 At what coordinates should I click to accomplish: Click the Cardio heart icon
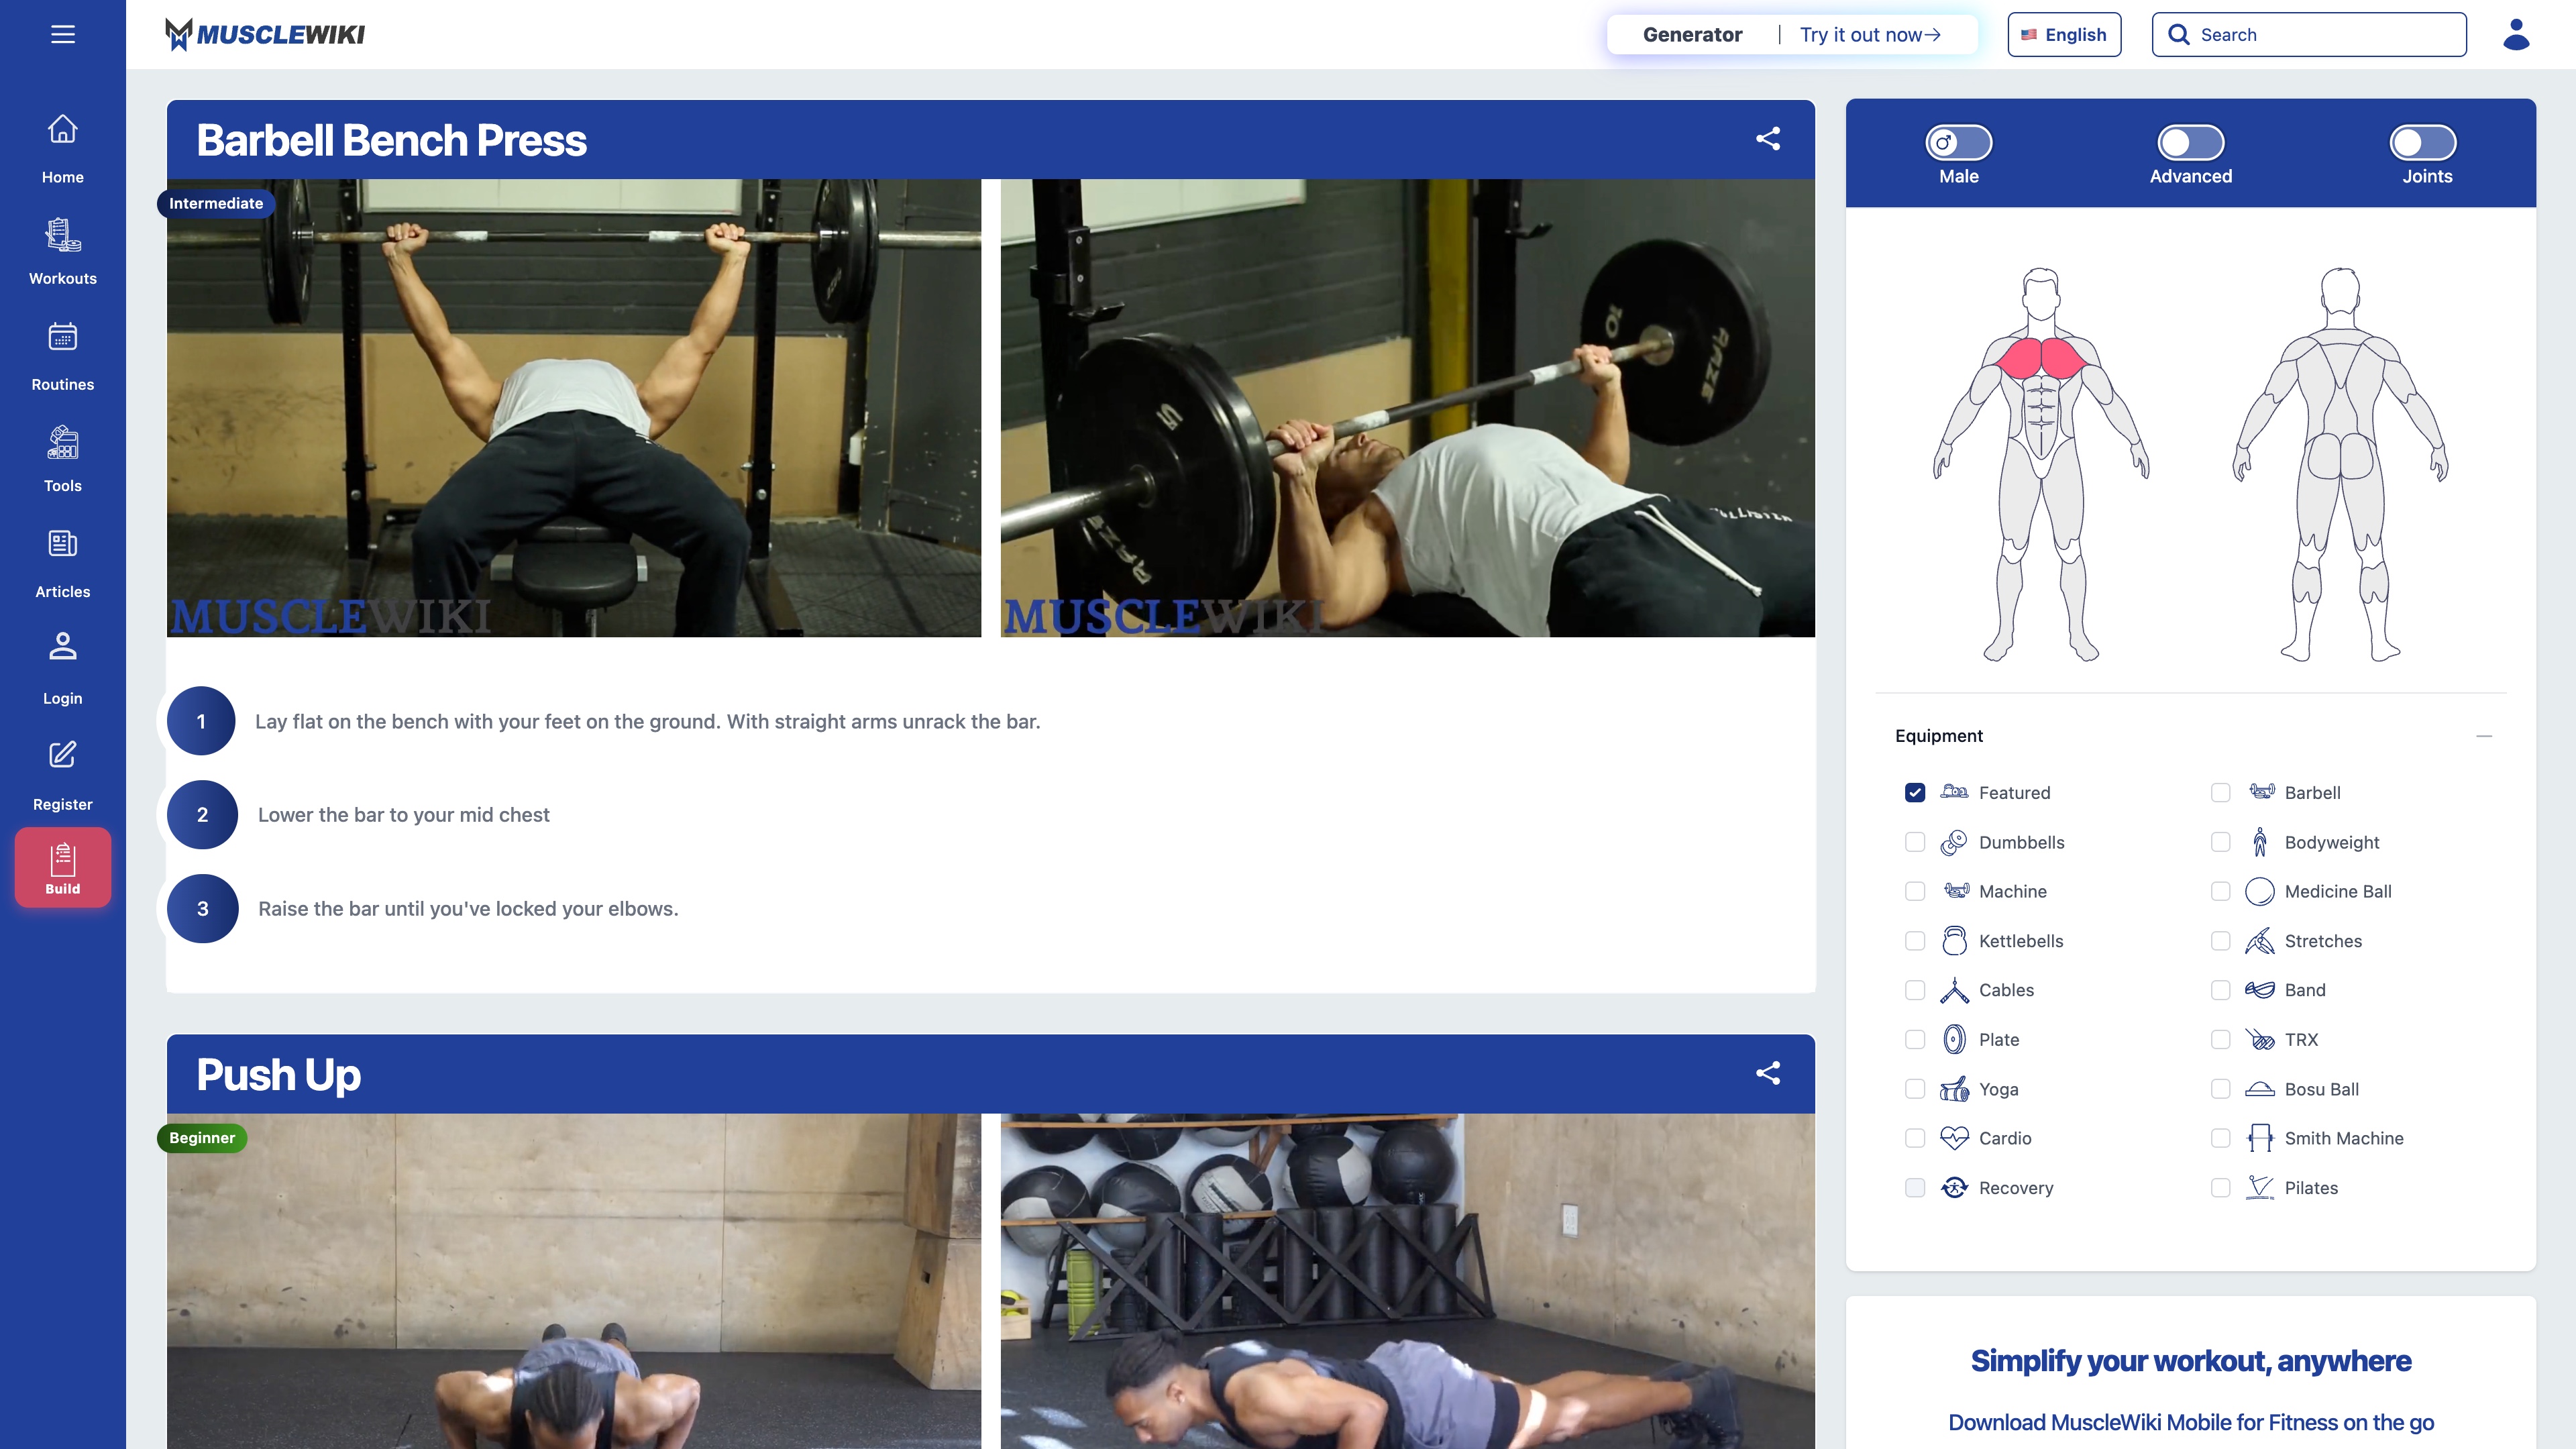click(1954, 1138)
